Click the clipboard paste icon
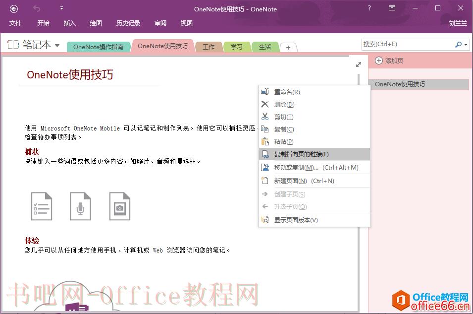The height and width of the screenshot is (314, 473). click(x=265, y=141)
